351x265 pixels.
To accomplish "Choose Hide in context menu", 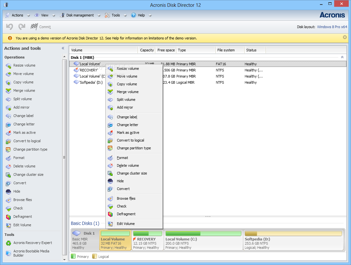I will (x=134, y=181).
